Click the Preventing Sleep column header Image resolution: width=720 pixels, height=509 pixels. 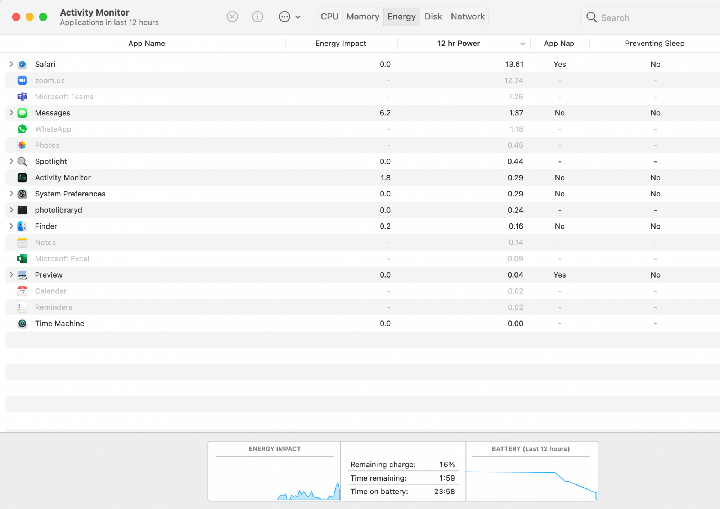pos(654,43)
